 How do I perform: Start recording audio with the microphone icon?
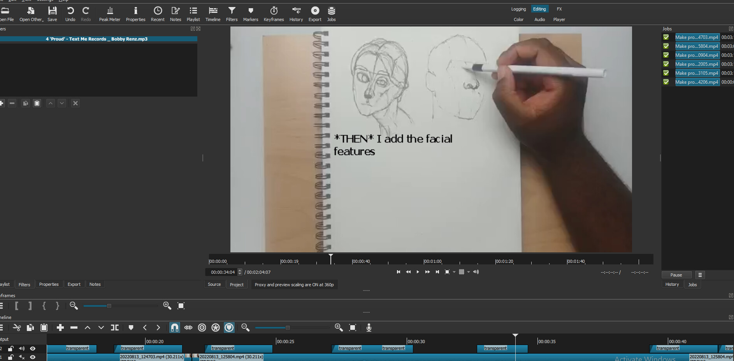click(x=369, y=328)
